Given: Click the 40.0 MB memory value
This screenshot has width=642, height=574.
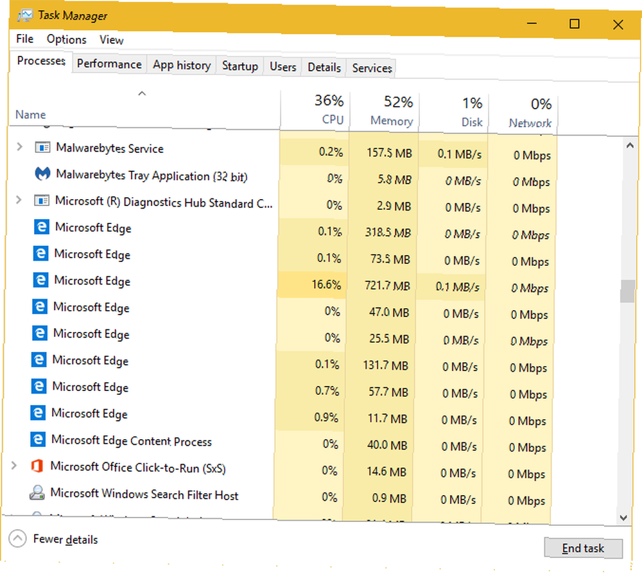Looking at the screenshot, I should [x=387, y=444].
